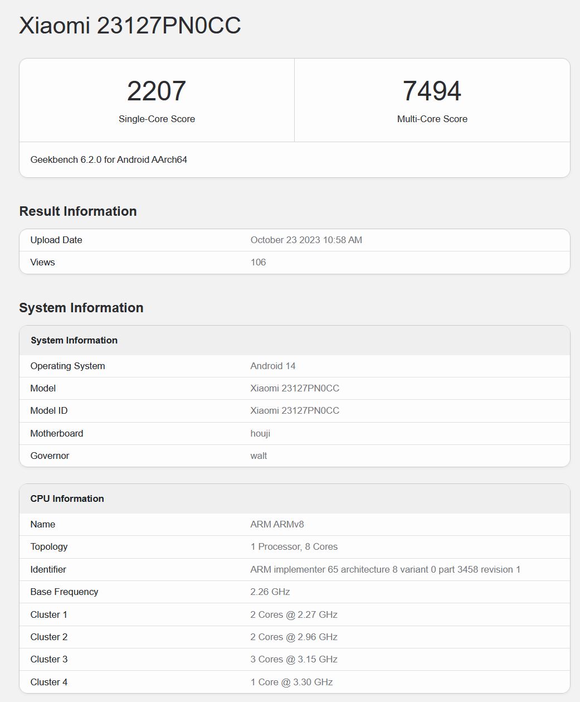Click the Android 14 operating system value
The image size is (580, 702).
tap(273, 366)
